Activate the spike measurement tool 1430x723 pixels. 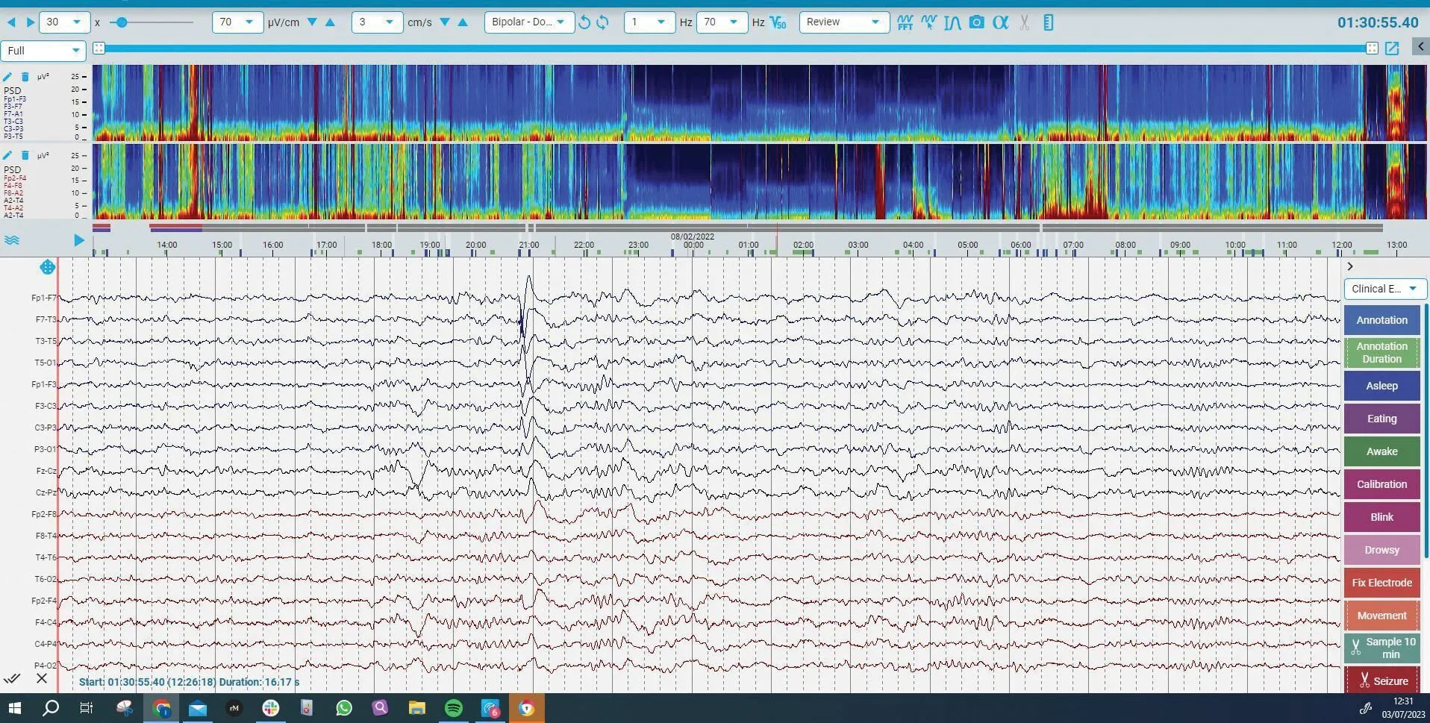952,22
